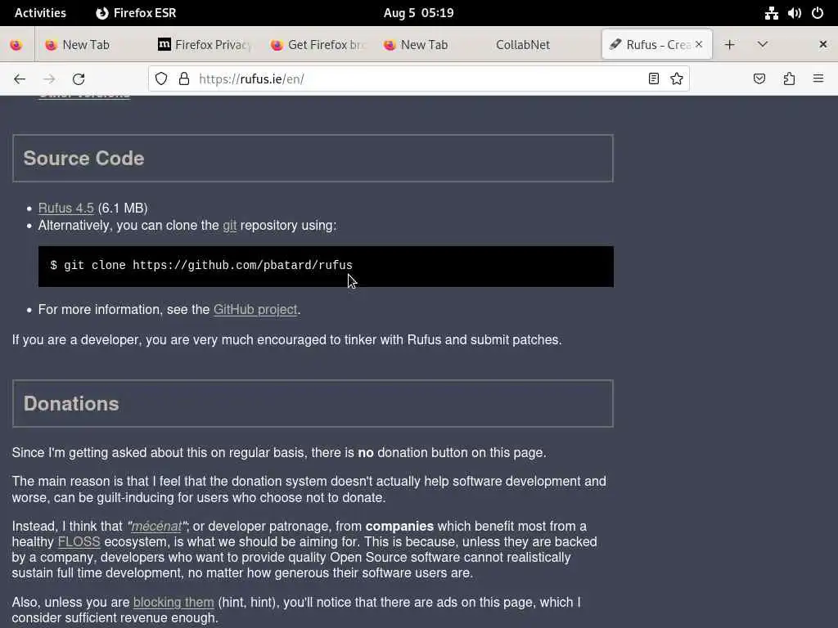Click the forward navigation arrow
838x628 pixels.
(x=49, y=79)
